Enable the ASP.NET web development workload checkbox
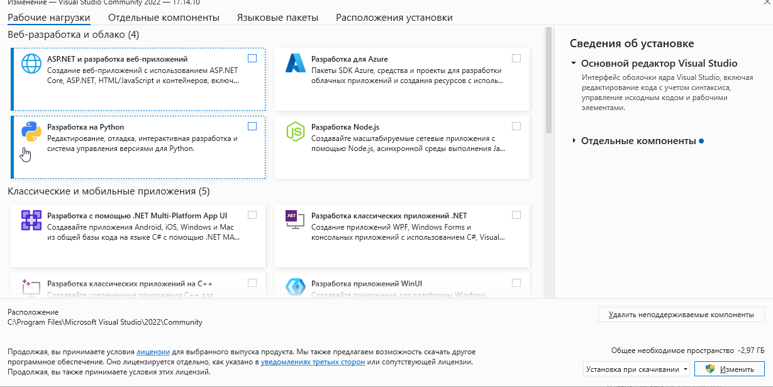 (252, 59)
